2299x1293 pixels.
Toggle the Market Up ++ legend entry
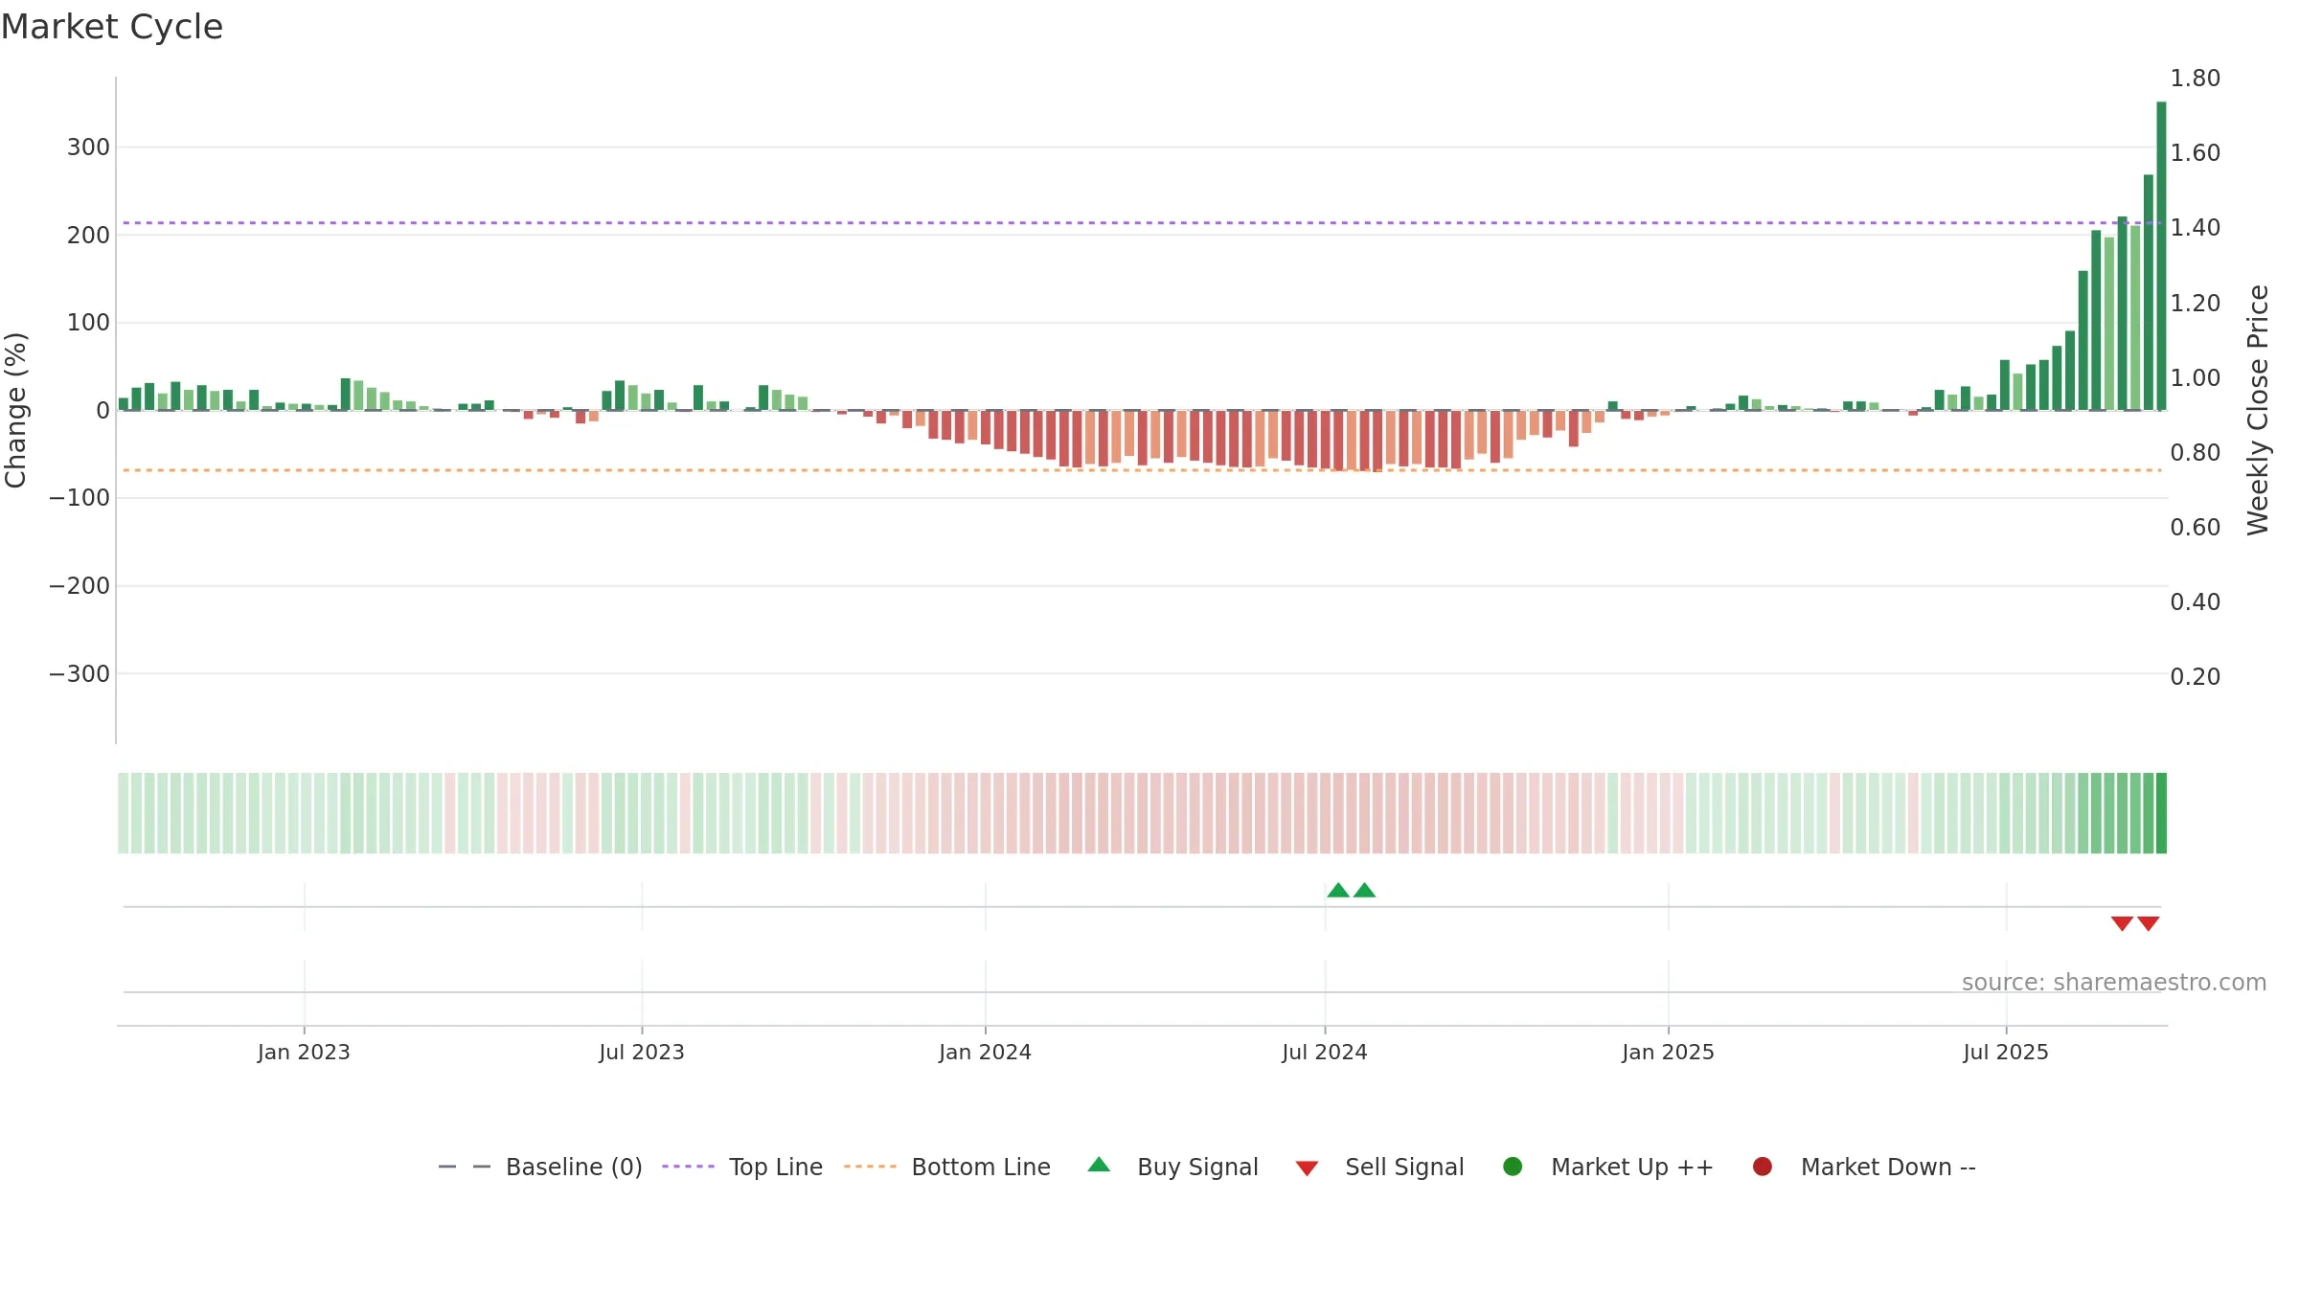pos(1608,1167)
